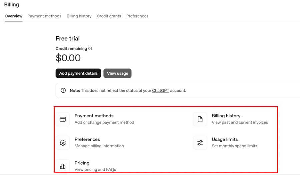Screen dimensions: 300x175
Task: Follow the ChatGPT link in the note
Action: tap(161, 91)
